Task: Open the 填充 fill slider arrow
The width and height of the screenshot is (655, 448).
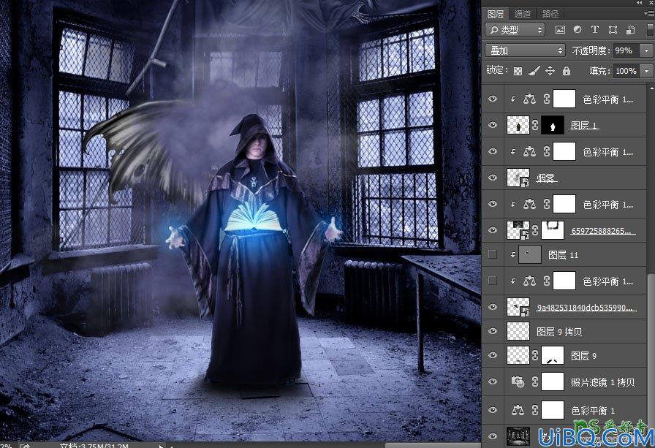Action: [x=647, y=71]
